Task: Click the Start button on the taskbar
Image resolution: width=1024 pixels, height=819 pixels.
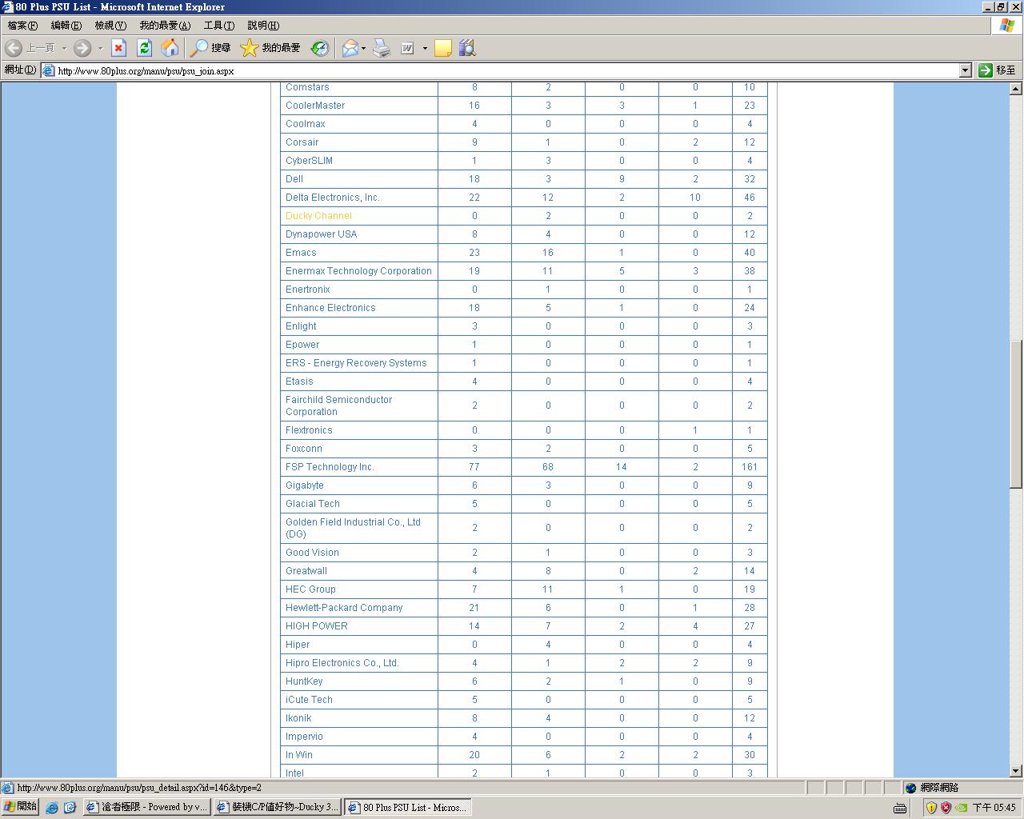Action: pyautogui.click(x=20, y=807)
